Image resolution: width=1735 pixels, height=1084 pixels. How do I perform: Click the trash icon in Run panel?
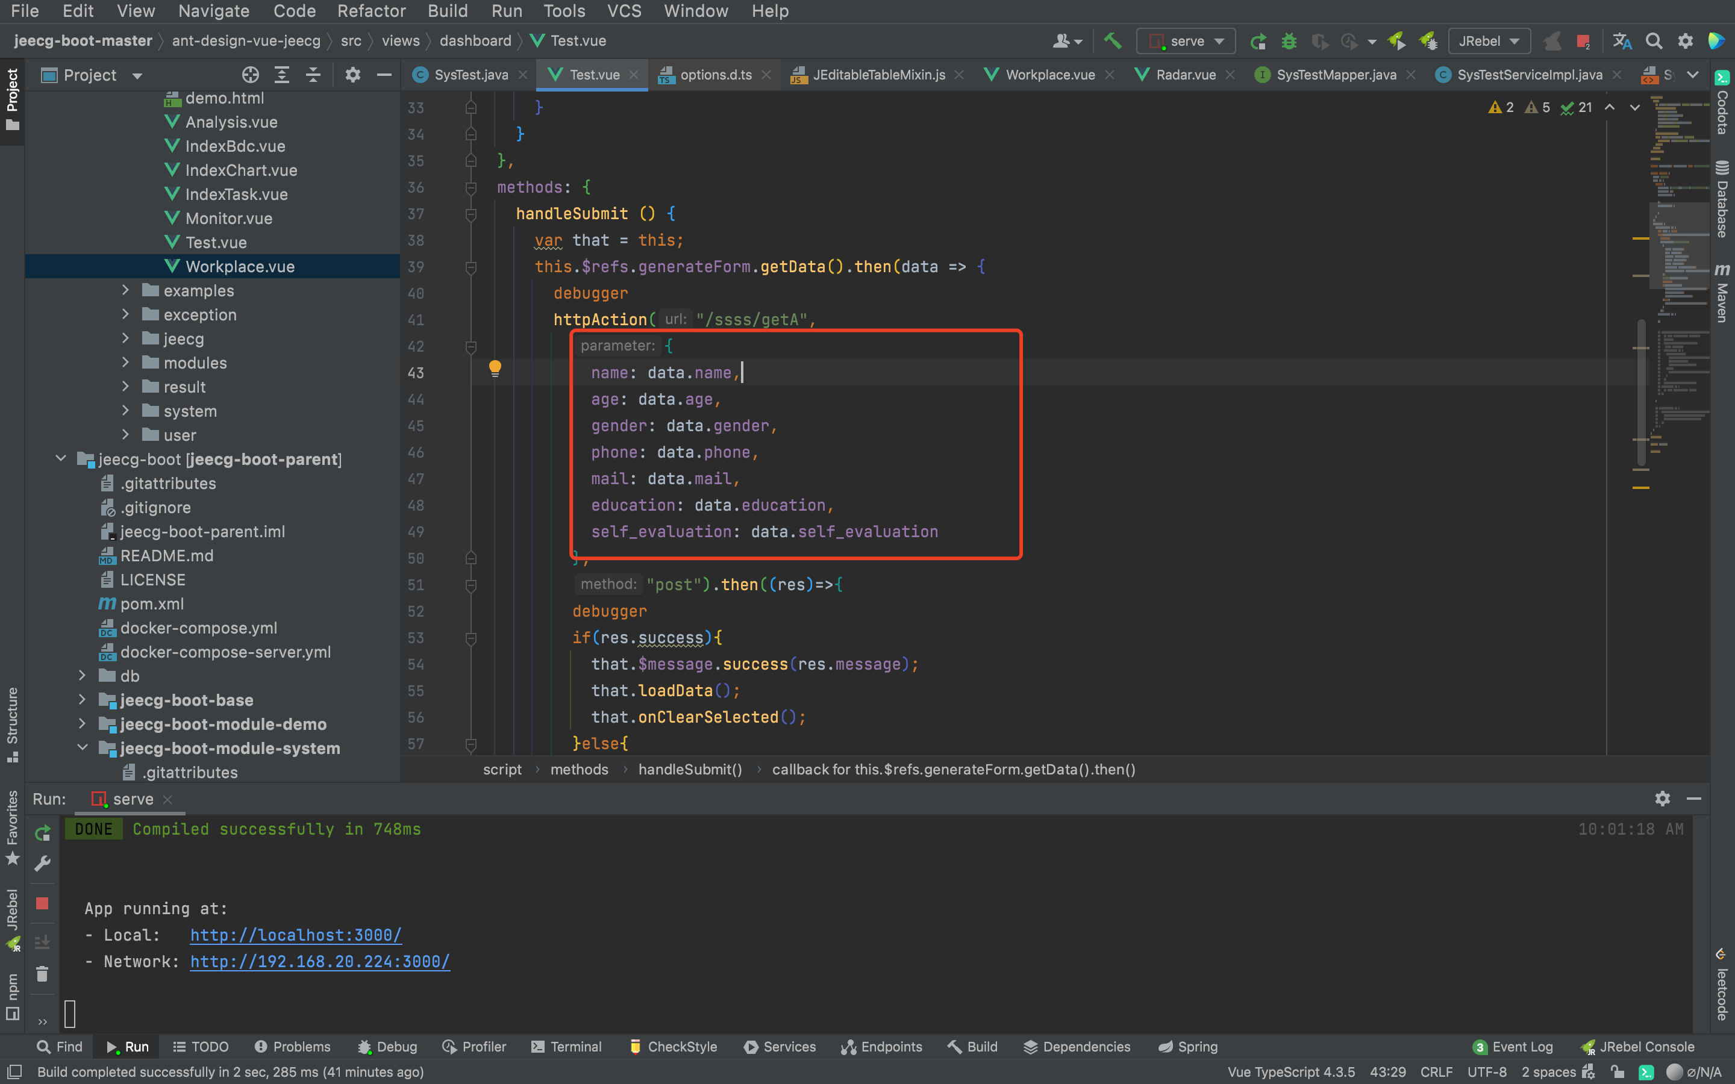[x=42, y=974]
